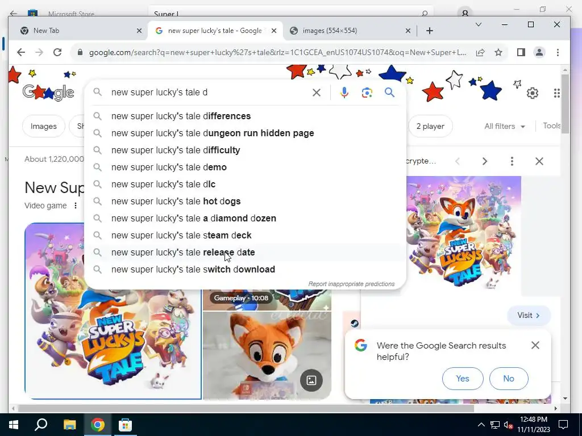Go back with Chrome's back arrow
Image resolution: width=582 pixels, height=436 pixels.
(21, 52)
